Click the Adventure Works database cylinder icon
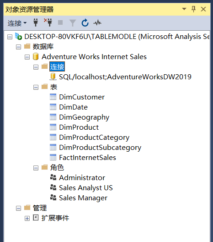The image size is (213, 242). pyautogui.click(x=36, y=56)
